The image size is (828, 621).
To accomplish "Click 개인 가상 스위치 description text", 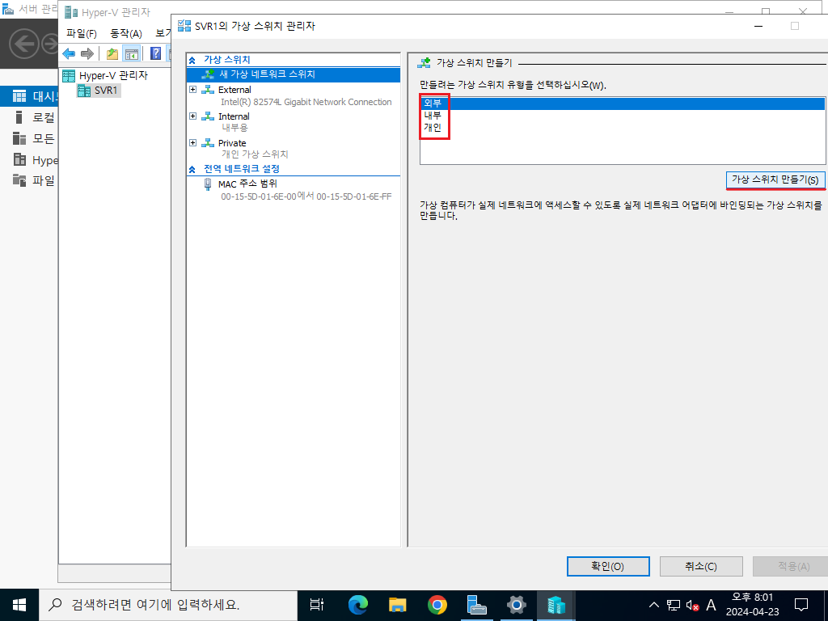I will coord(255,154).
